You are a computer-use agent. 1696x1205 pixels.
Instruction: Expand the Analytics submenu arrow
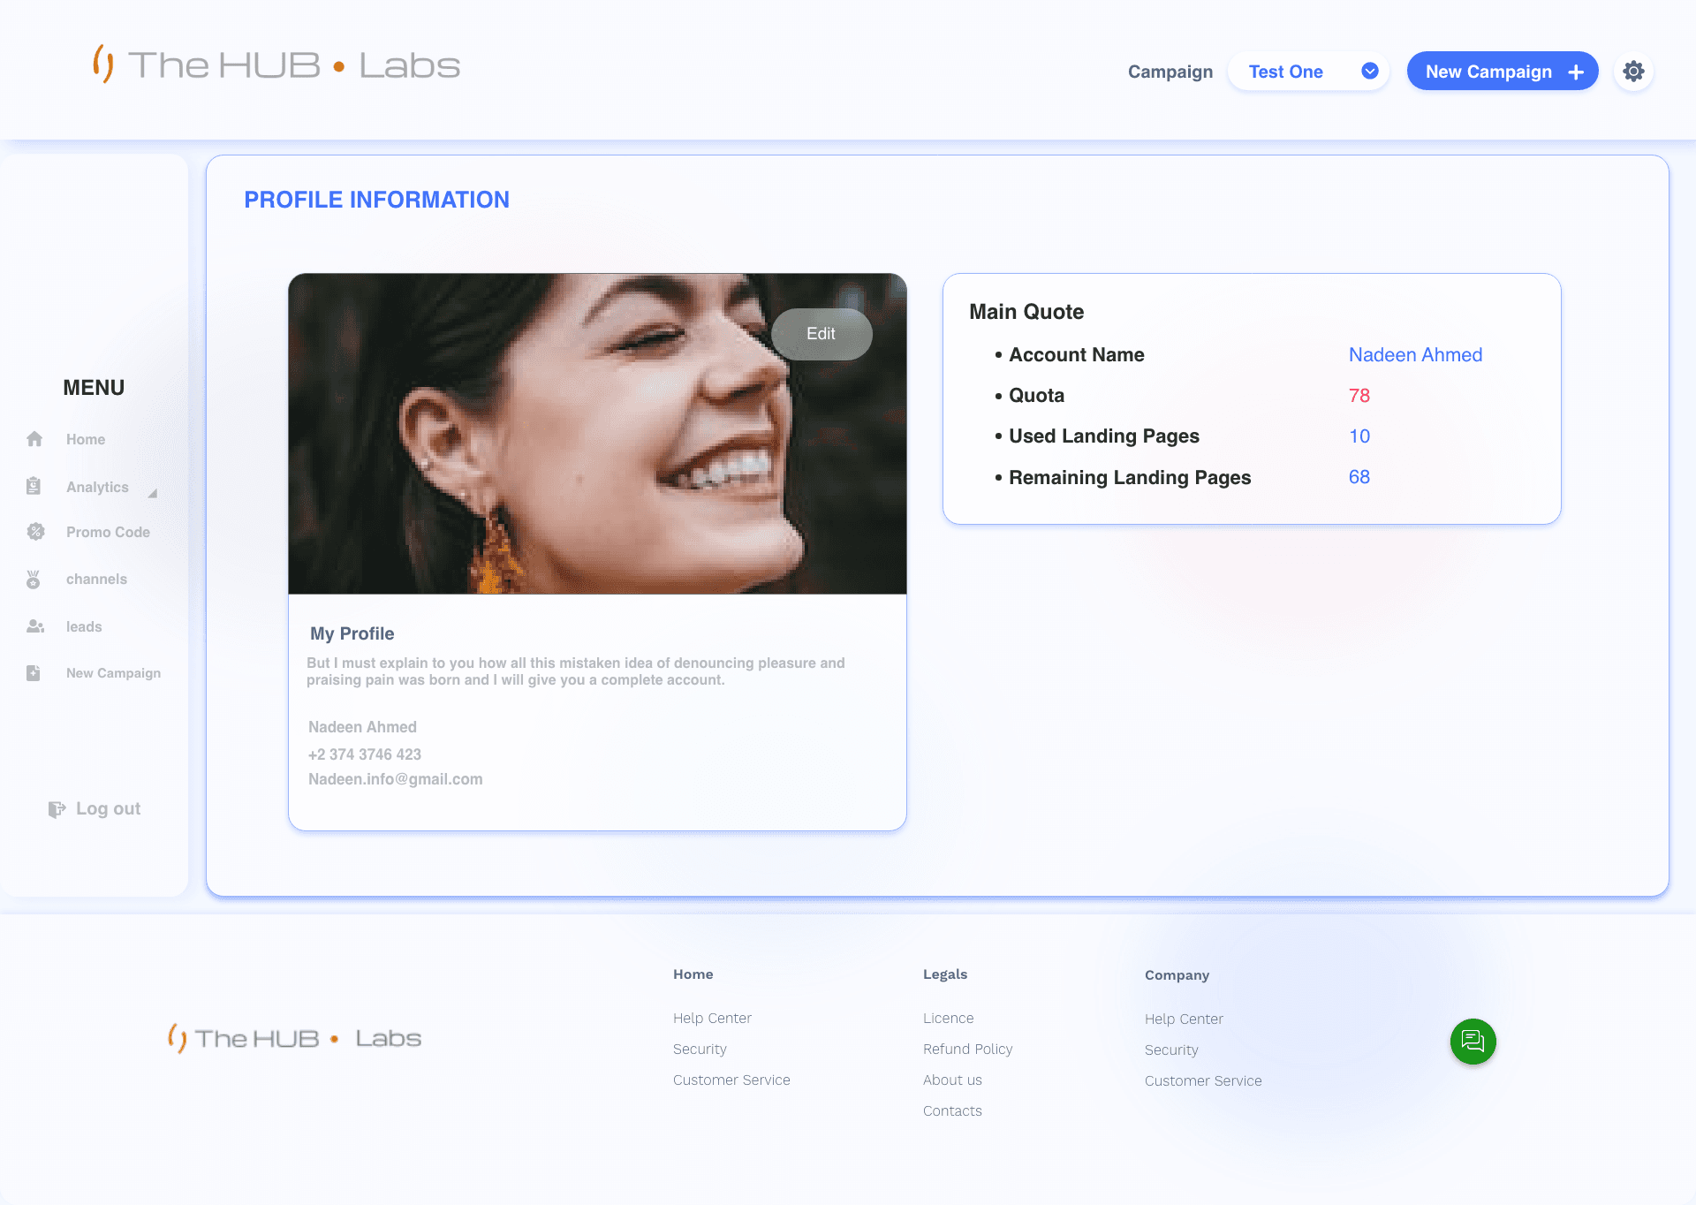[153, 493]
